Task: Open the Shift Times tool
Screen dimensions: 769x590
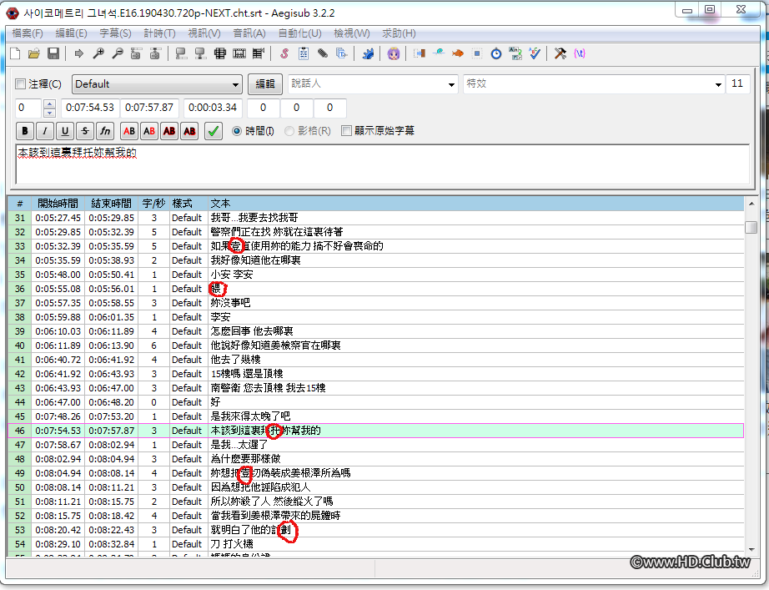Action: [x=420, y=53]
